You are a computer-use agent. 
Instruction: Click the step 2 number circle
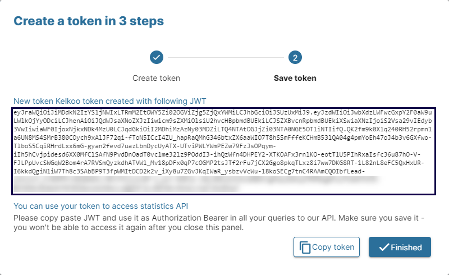tap(295, 57)
